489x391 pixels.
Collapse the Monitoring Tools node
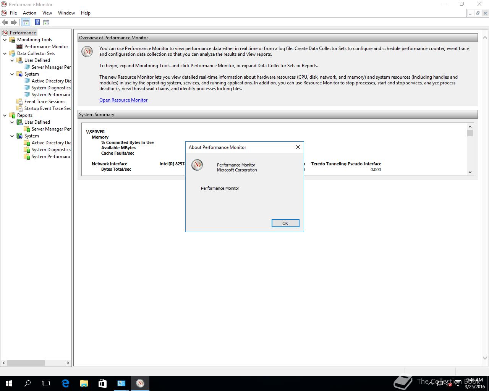coord(5,40)
